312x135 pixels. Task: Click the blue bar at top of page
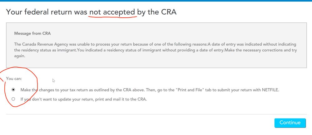coord(156,1)
